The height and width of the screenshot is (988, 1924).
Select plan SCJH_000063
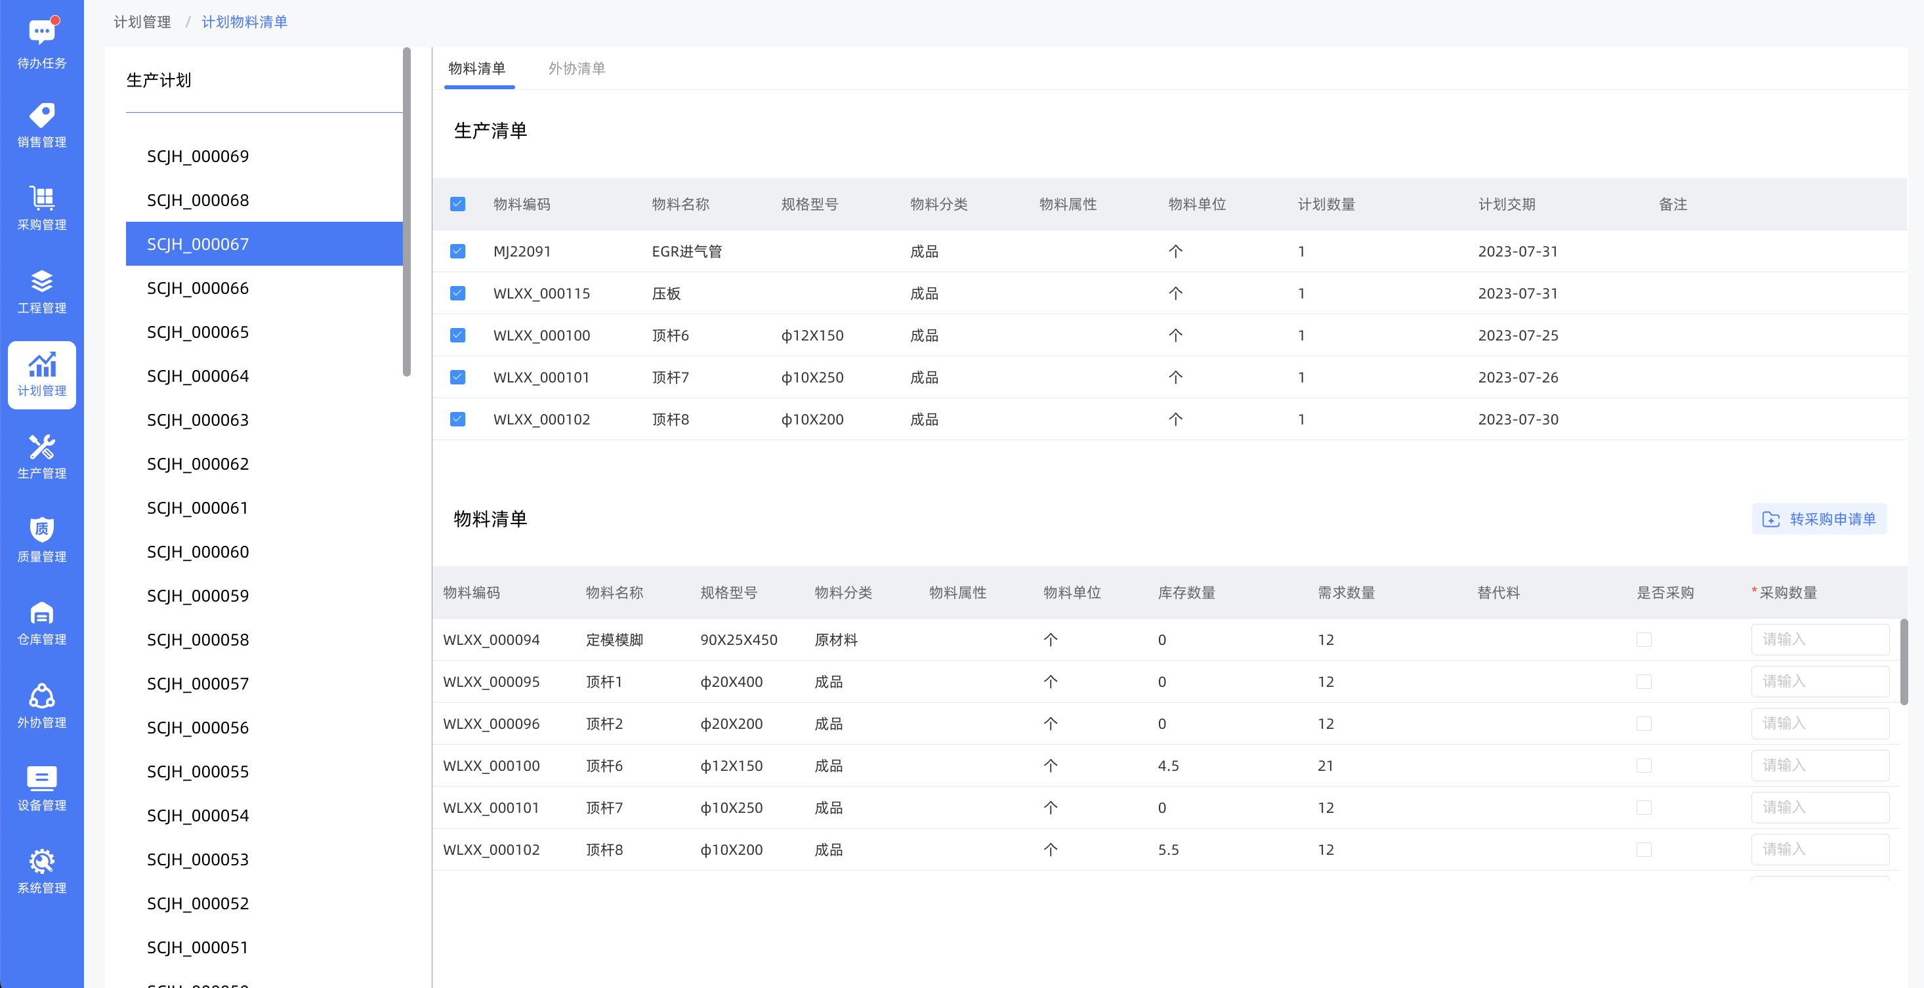(x=264, y=420)
